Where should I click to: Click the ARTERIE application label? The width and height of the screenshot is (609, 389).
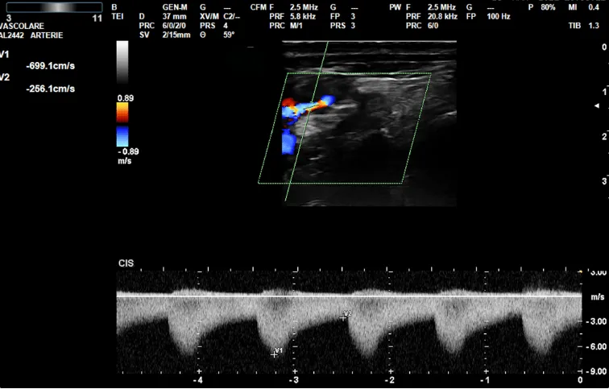coord(47,35)
